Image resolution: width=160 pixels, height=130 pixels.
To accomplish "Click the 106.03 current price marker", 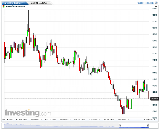I will click(154, 99).
